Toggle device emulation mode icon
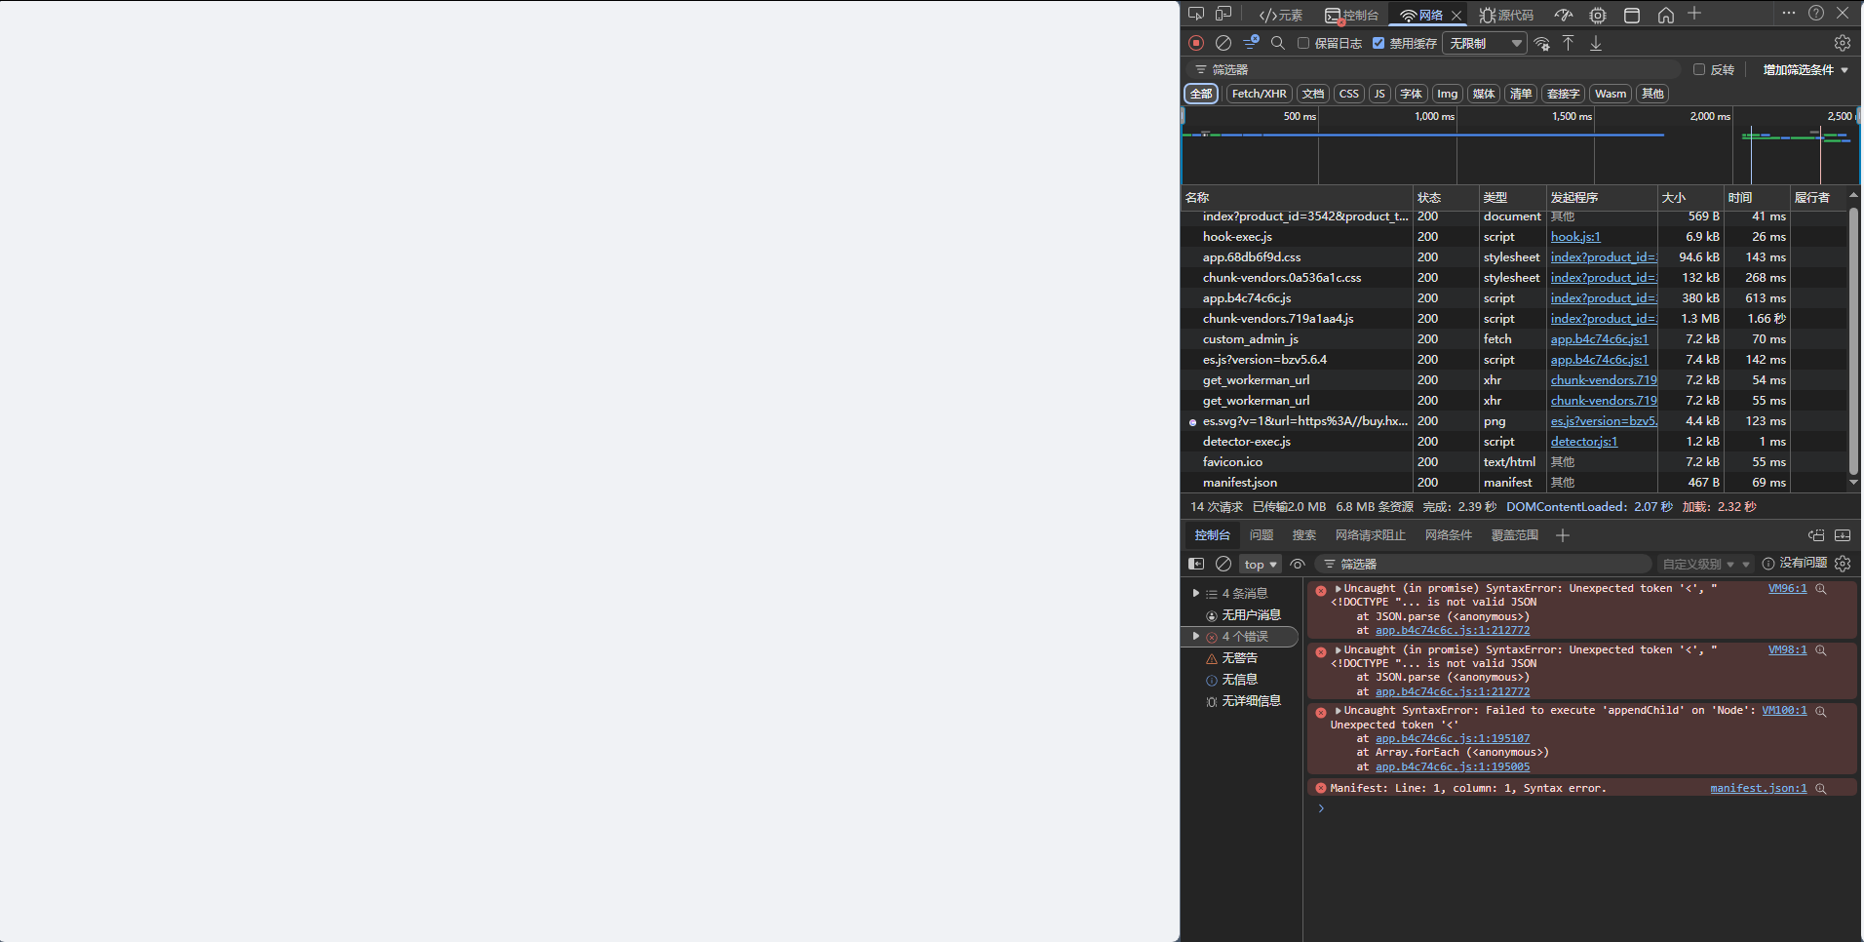 [x=1223, y=14]
